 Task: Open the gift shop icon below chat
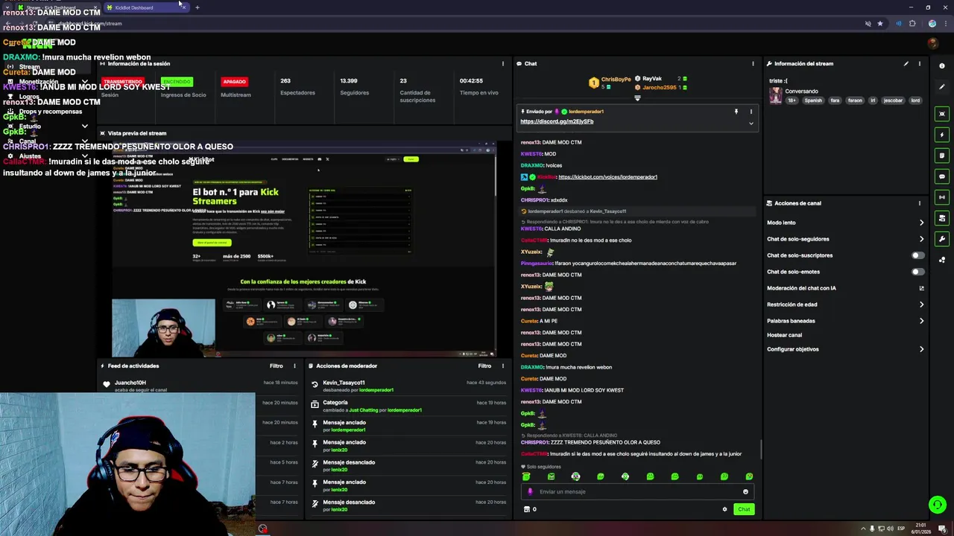[527, 509]
